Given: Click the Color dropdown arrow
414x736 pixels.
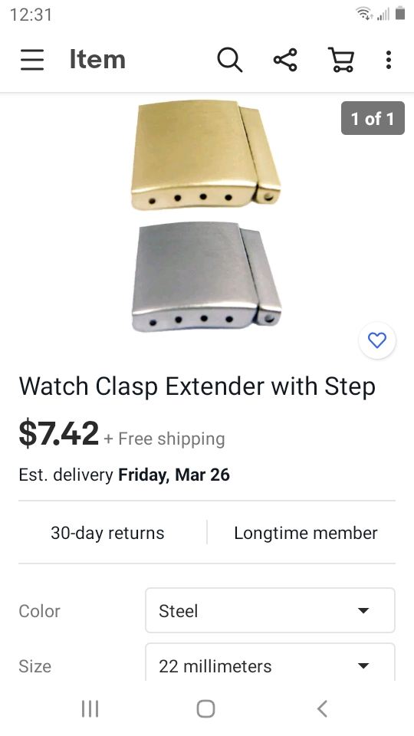Looking at the screenshot, I should click(x=363, y=610).
